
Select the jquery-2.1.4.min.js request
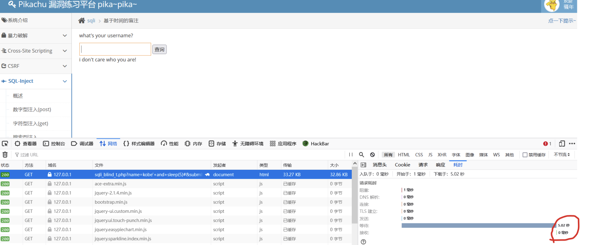[x=176, y=193]
